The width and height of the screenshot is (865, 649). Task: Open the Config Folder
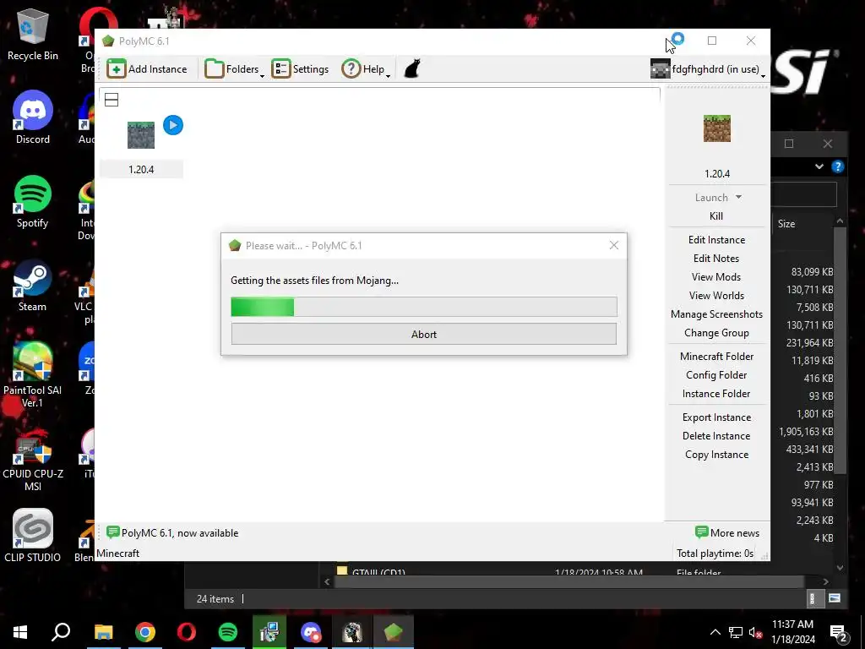pyautogui.click(x=716, y=375)
